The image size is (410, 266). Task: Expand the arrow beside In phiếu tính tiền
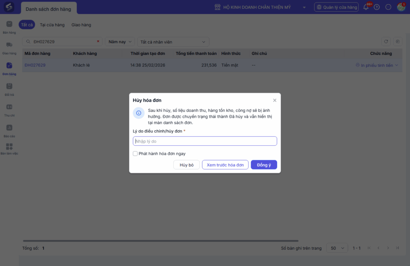pos(397,65)
